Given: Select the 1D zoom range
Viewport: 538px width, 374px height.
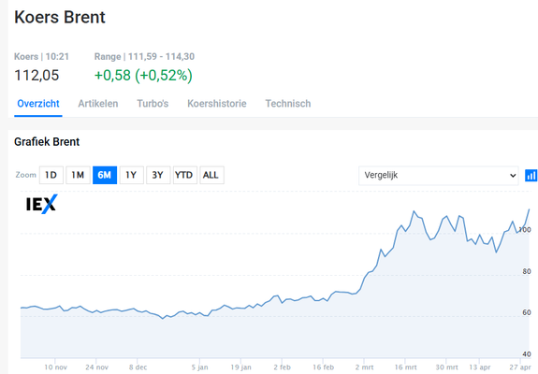Looking at the screenshot, I should click(x=51, y=175).
